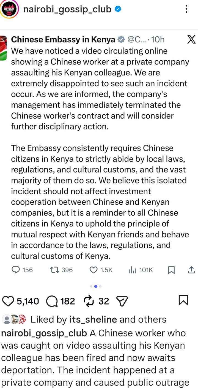Open the three-dot post options menu

coord(186,9)
